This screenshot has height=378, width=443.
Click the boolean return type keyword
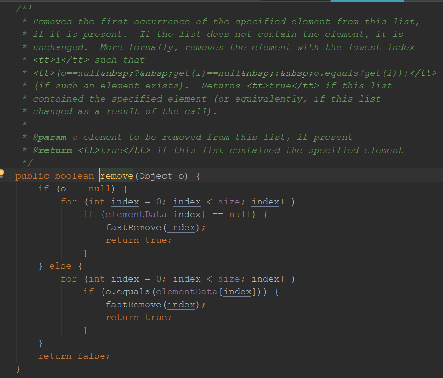point(74,176)
